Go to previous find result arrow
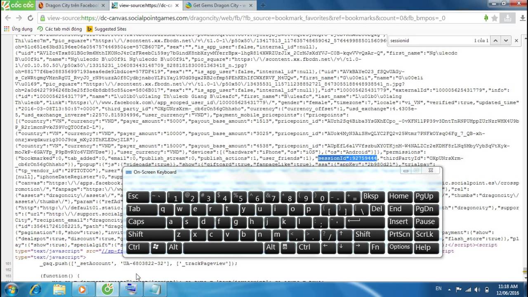The image size is (528, 297). (x=495, y=40)
